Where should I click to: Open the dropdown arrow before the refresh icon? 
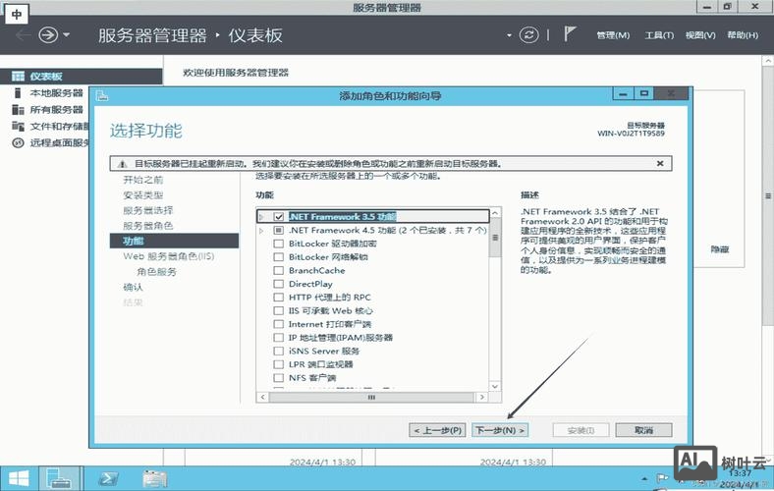click(x=509, y=35)
